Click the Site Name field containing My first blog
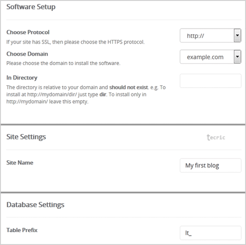 210,166
